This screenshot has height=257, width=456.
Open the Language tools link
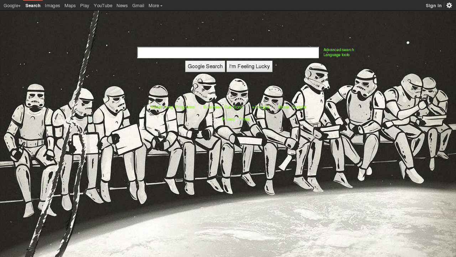click(337, 55)
